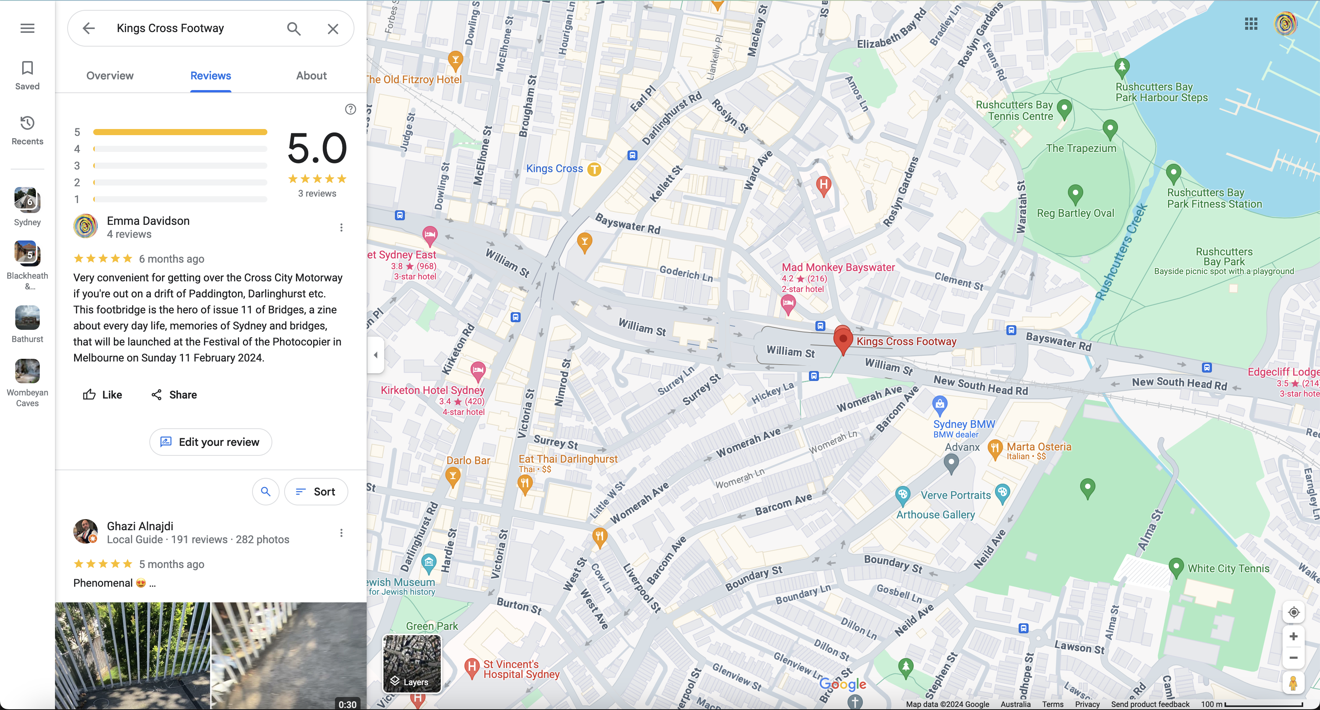Open the Sort reviews dropdown

point(316,492)
